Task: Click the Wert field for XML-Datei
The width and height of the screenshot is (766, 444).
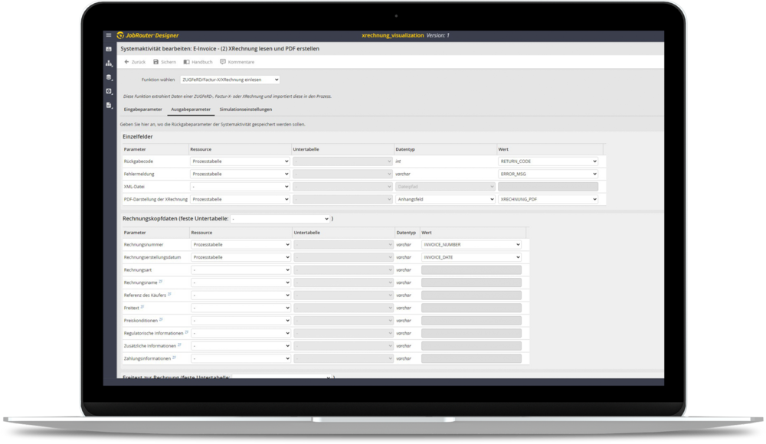Action: pyautogui.click(x=548, y=187)
